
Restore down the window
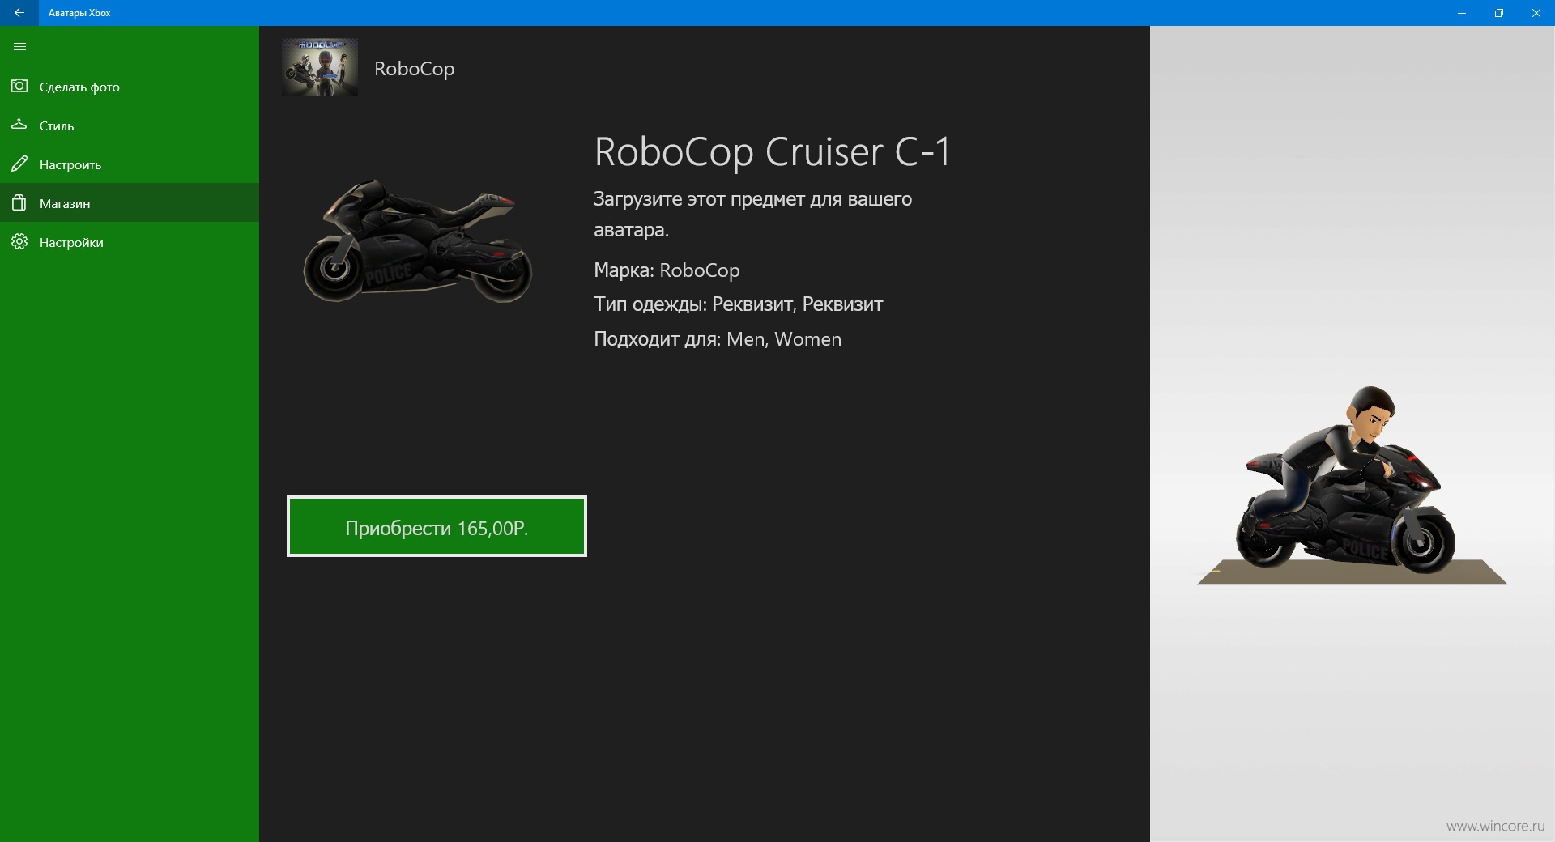point(1499,13)
